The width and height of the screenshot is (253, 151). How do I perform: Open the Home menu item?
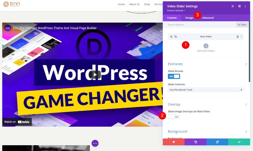[x=121, y=4]
